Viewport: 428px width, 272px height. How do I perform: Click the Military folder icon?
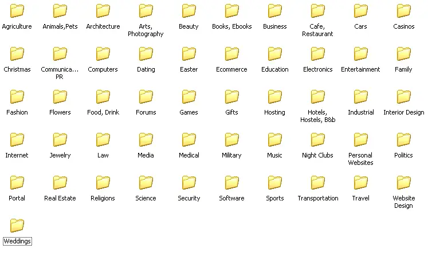(231, 140)
